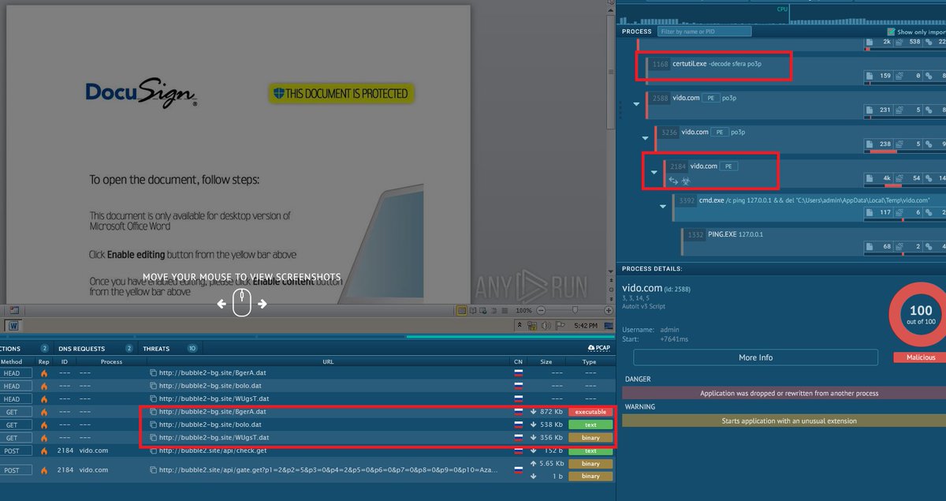Image resolution: width=946 pixels, height=501 pixels.
Task: Open the DNS Requests tab
Action: [81, 348]
